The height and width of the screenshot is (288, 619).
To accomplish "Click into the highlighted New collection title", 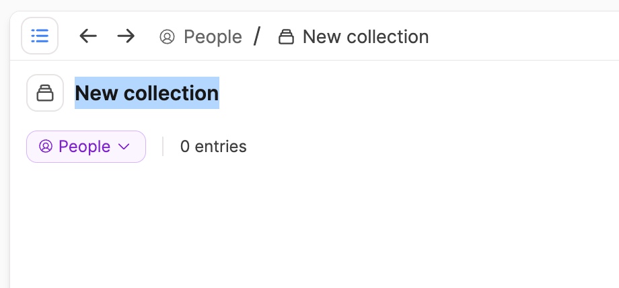I will [x=147, y=93].
